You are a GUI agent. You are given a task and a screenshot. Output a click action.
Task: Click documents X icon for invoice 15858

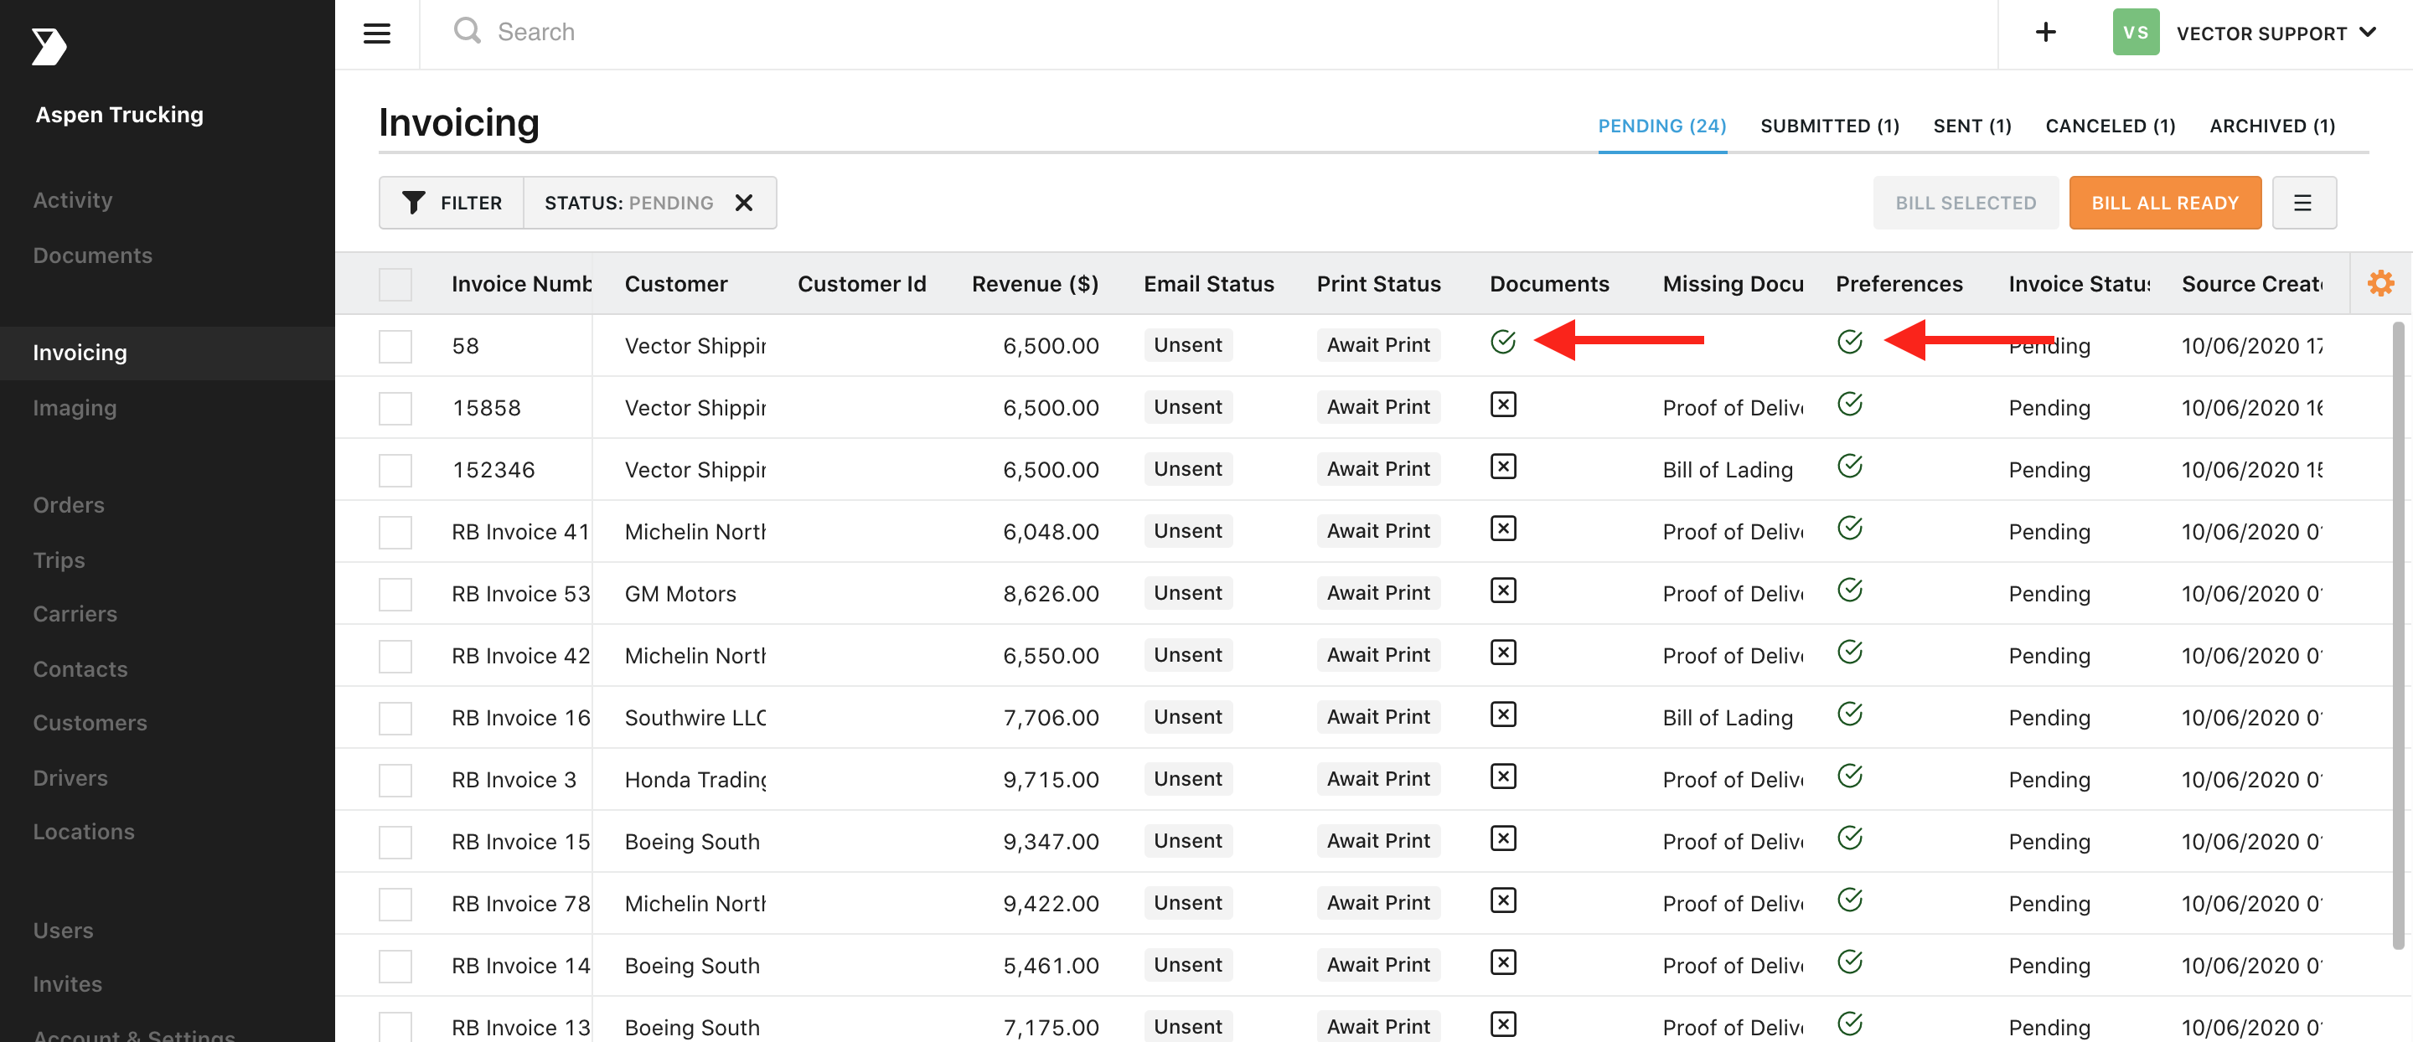tap(1502, 405)
